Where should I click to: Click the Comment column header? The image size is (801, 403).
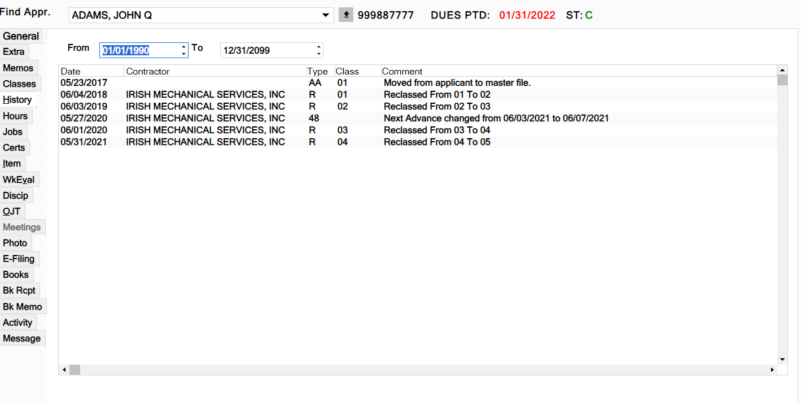(x=576, y=71)
